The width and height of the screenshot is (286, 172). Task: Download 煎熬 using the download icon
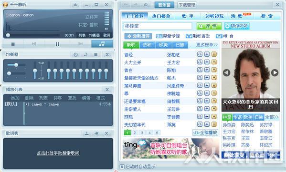(214, 116)
